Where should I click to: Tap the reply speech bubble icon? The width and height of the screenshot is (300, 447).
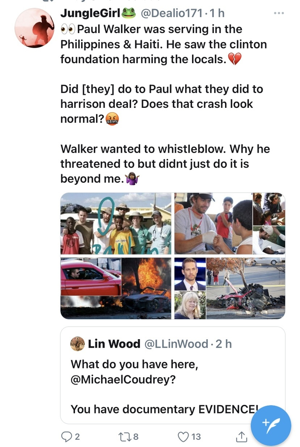67,437
